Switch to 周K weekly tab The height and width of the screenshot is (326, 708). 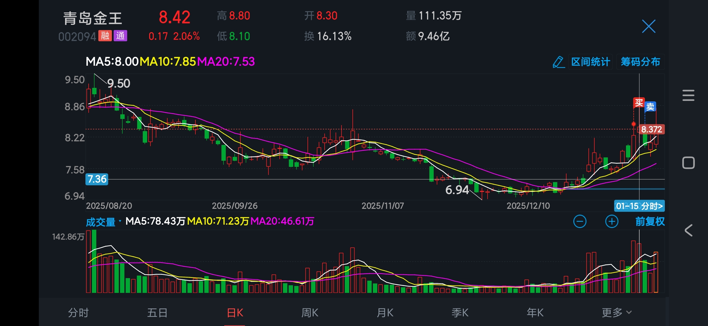click(310, 312)
